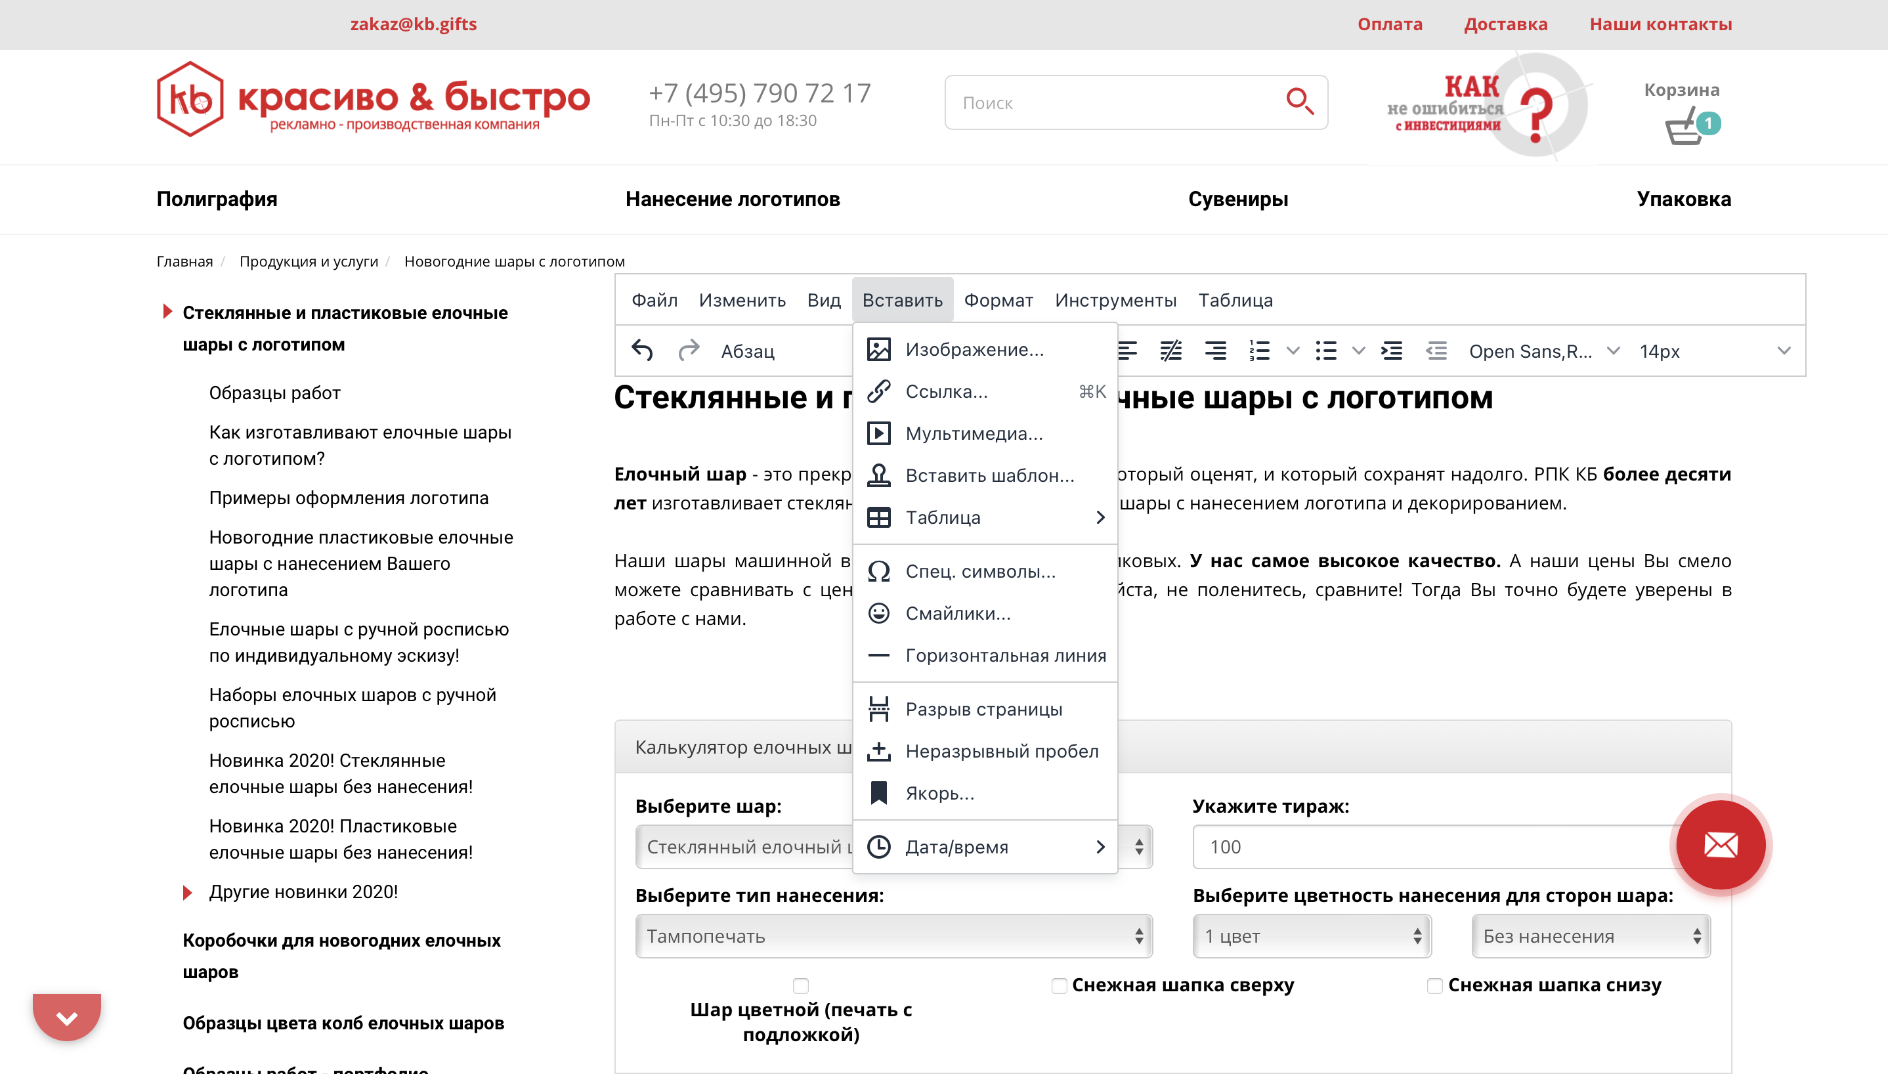Insert Неразрывный пробел
This screenshot has height=1074, width=1888.
pos(985,752)
